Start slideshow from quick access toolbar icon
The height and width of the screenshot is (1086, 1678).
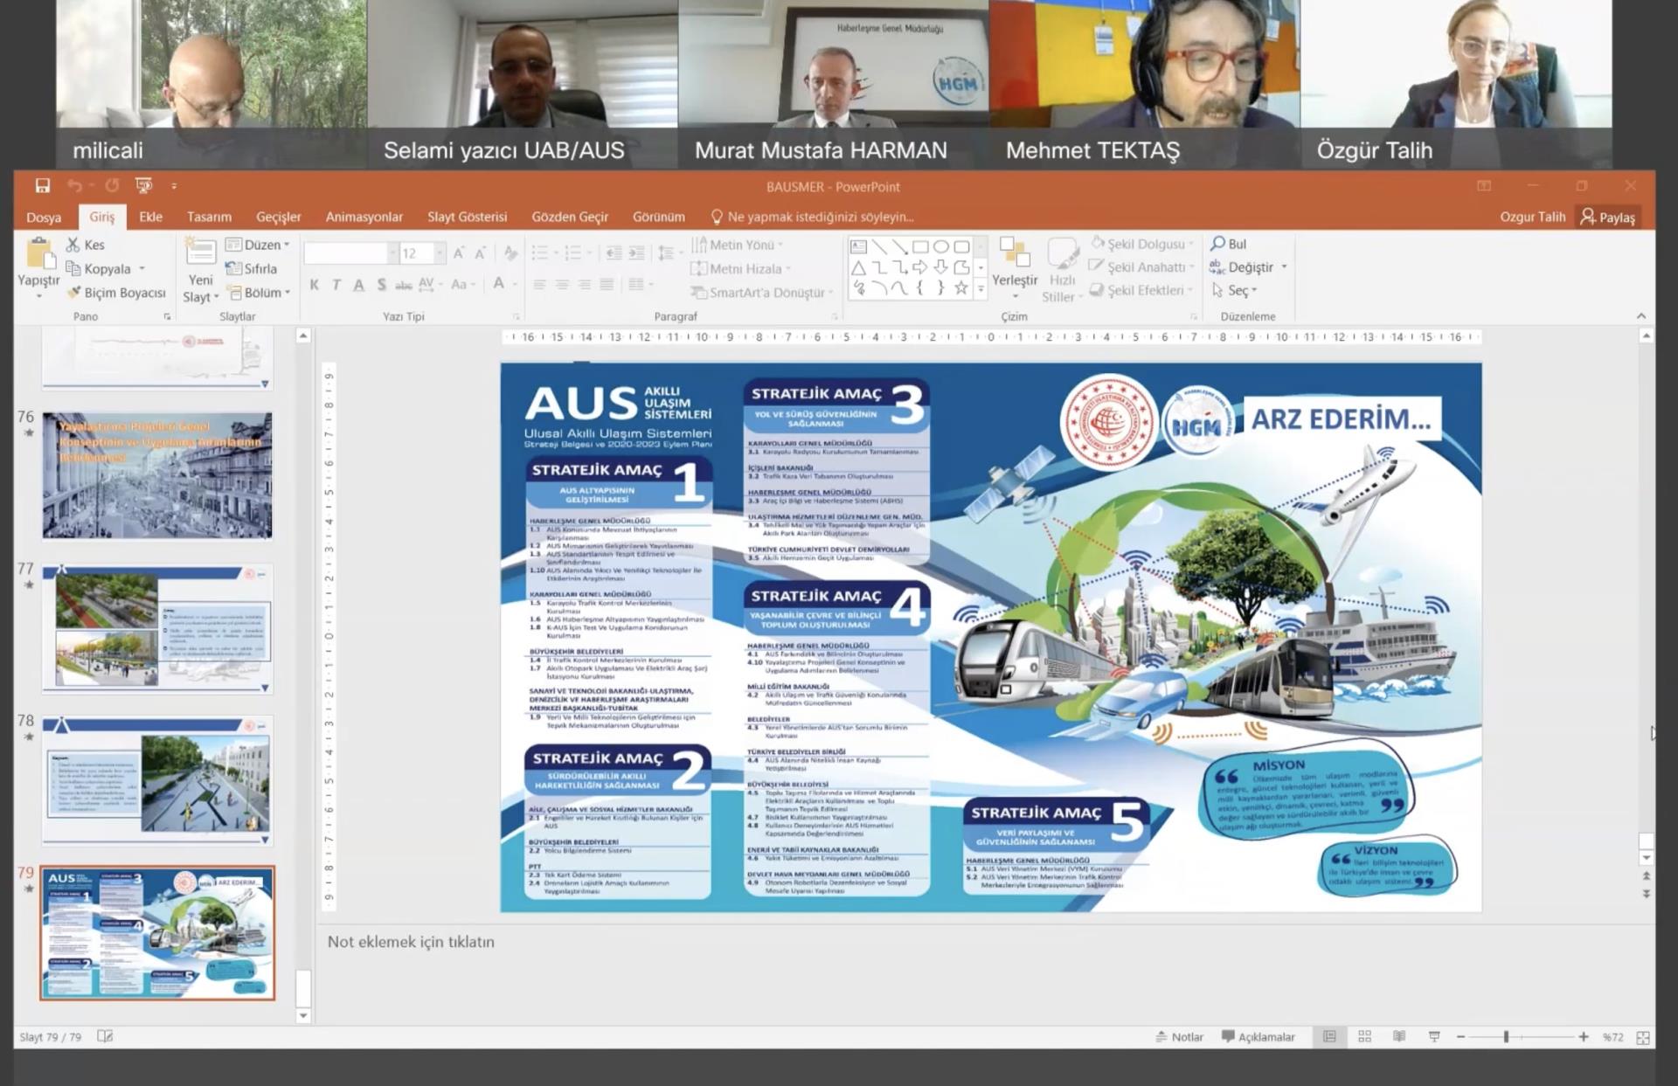click(x=144, y=185)
